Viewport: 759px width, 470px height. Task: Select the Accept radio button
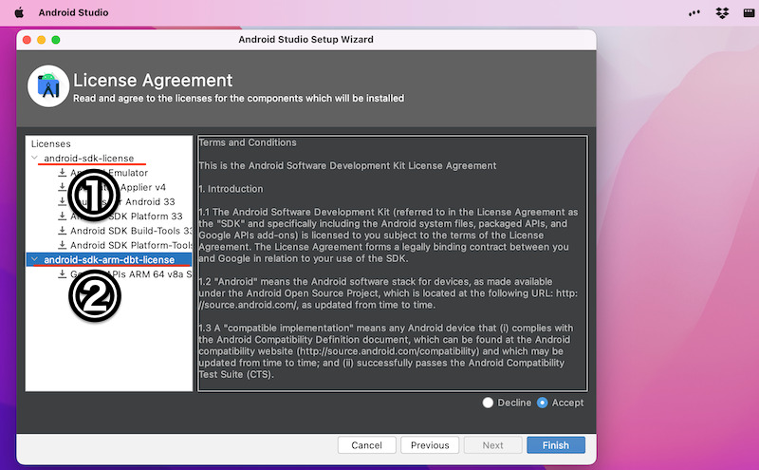tap(543, 403)
